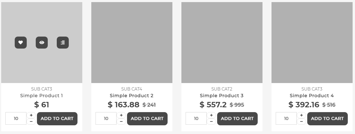Click compare icon on Simple Product 1
Screen dimensions: 355x134
click(62, 43)
